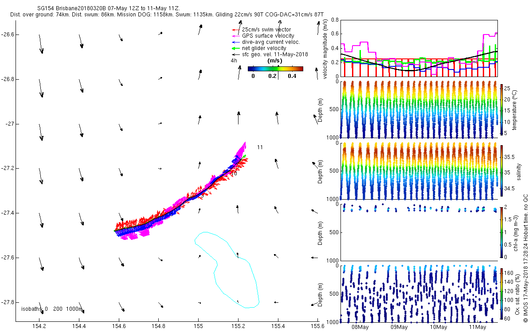The width and height of the screenshot is (532, 332).
Task: Click the velocity magnitude time-series plot
Action: point(419,48)
